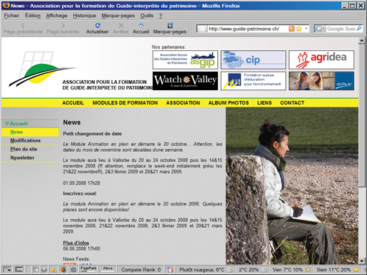Click Page précédente back arrow
This screenshot has height=275, width=367.
click(x=23, y=25)
